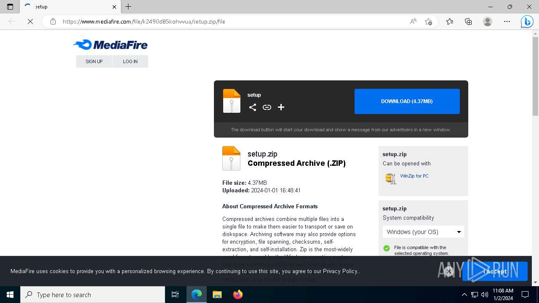This screenshot has height=303, width=539.
Task: Open the volume control in tray
Action: coord(485,295)
